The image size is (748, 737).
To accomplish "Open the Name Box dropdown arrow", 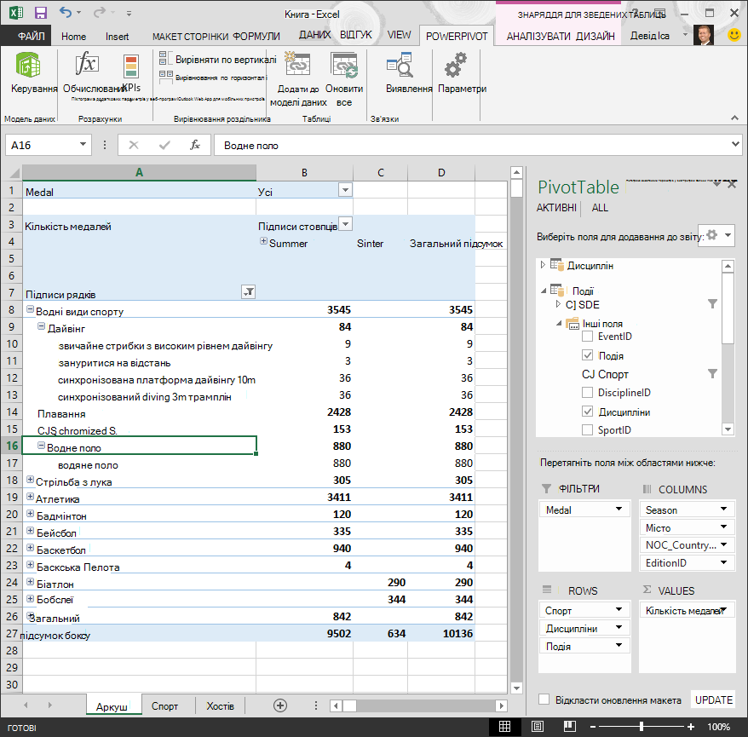I will click(x=83, y=145).
